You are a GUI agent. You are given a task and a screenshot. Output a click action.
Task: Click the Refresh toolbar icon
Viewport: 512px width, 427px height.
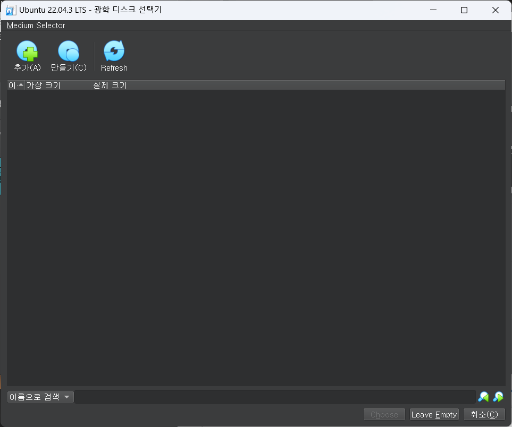coord(114,51)
